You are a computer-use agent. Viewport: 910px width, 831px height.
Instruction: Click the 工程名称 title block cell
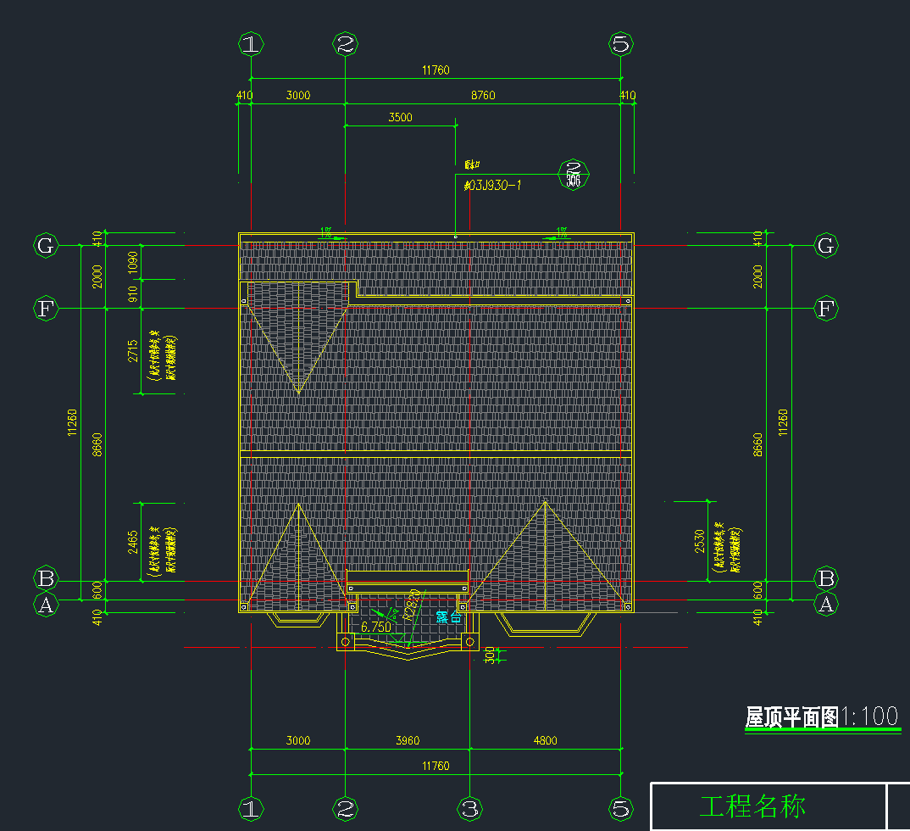pyautogui.click(x=752, y=806)
